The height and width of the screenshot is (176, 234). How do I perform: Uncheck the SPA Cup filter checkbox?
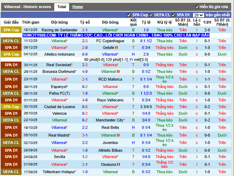(x=129, y=15)
